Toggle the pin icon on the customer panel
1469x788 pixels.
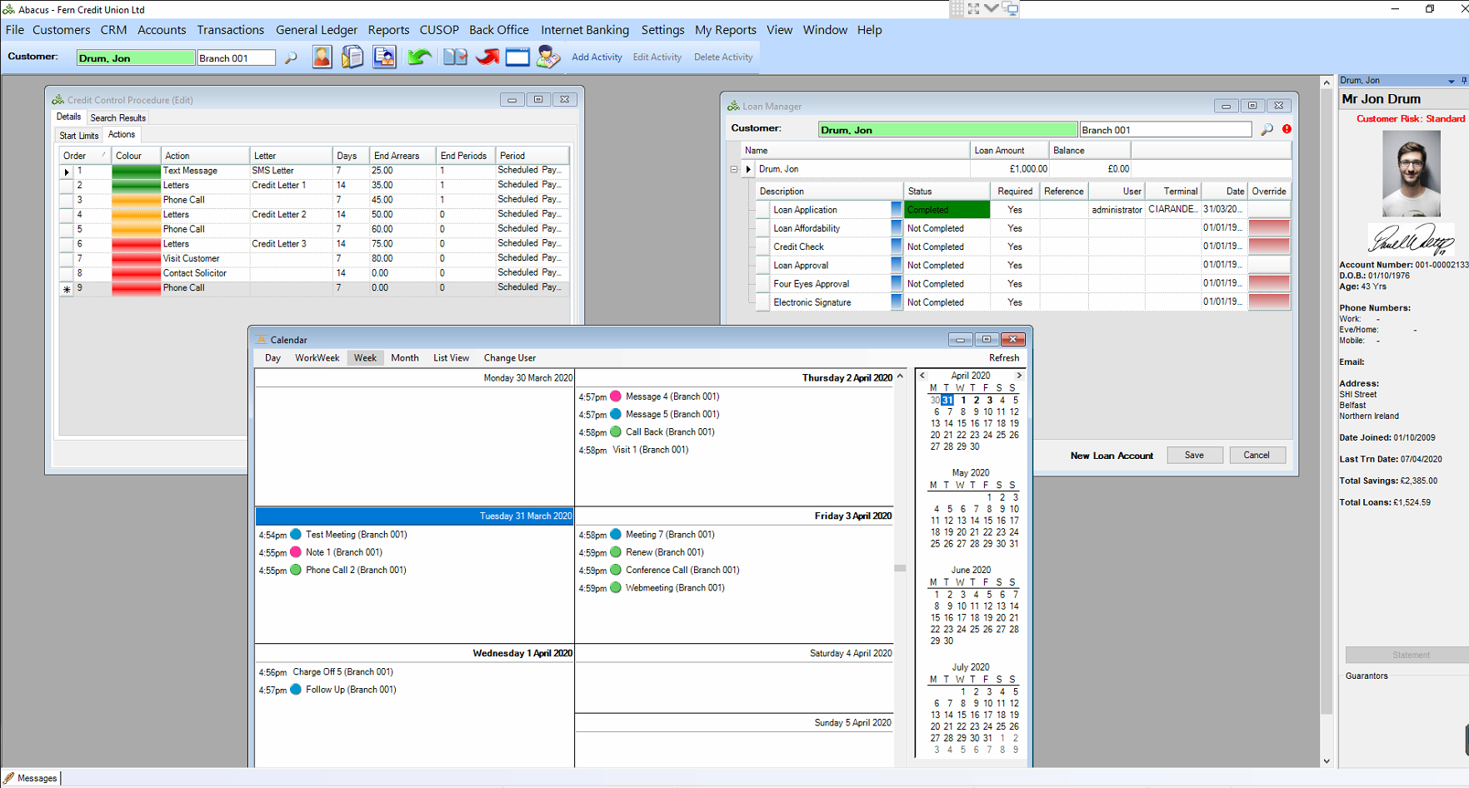coord(1463,80)
